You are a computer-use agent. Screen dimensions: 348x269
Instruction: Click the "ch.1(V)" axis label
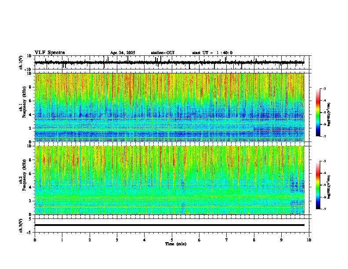21,62
